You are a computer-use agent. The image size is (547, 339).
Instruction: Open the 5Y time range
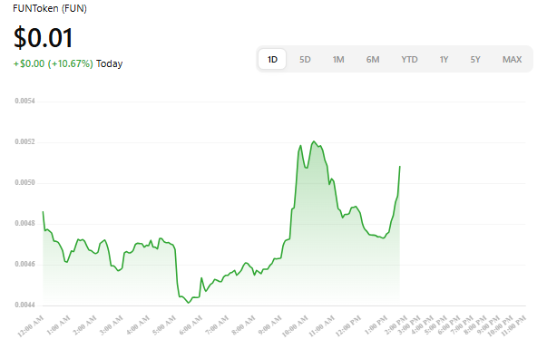[x=475, y=60]
